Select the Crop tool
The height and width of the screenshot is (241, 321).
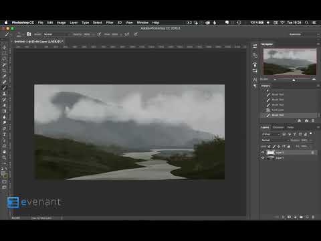[x=4, y=70]
